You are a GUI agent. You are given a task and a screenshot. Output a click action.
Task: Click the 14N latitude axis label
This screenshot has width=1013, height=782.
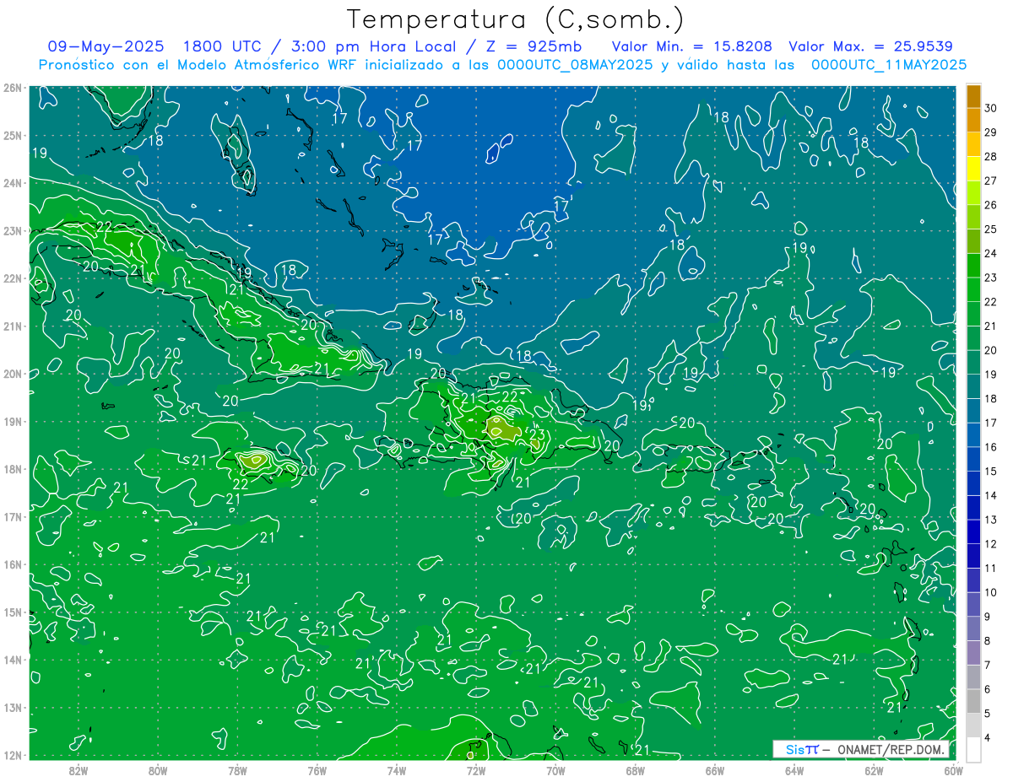coord(13,660)
